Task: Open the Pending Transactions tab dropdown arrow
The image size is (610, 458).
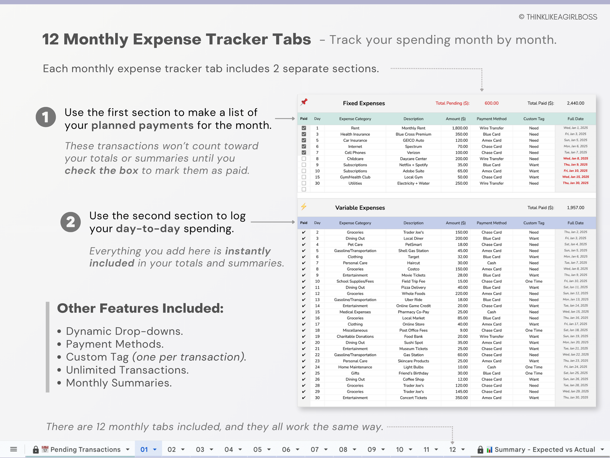Action: pyautogui.click(x=128, y=450)
